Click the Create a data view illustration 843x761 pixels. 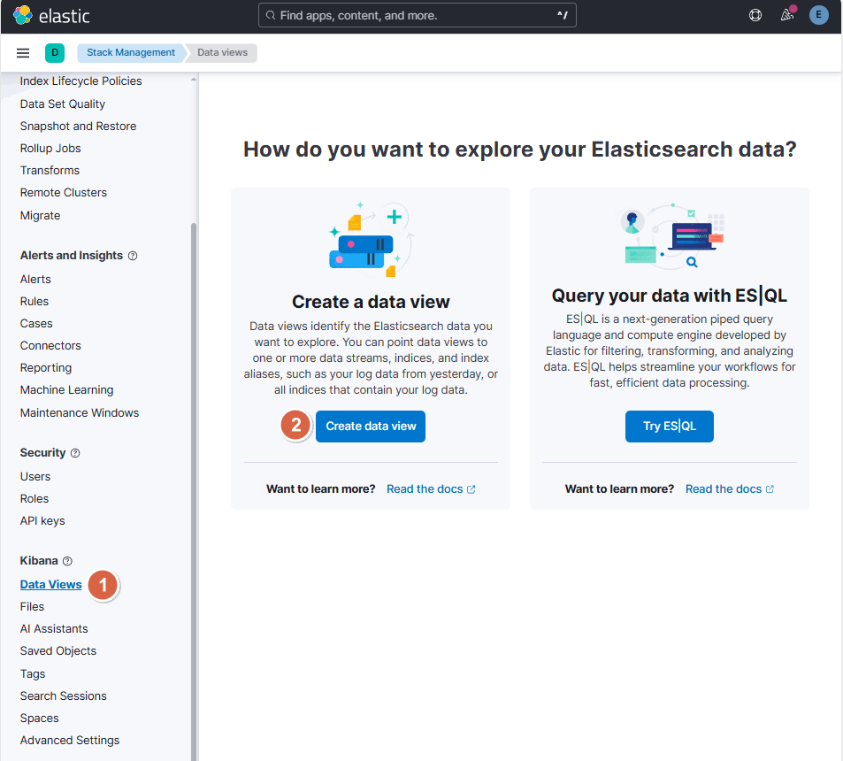click(371, 239)
